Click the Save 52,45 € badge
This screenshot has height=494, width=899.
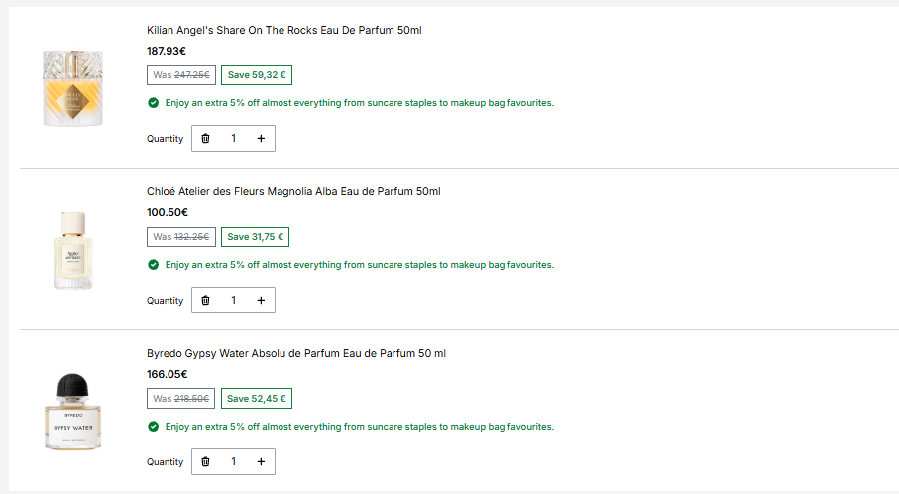[x=257, y=399]
